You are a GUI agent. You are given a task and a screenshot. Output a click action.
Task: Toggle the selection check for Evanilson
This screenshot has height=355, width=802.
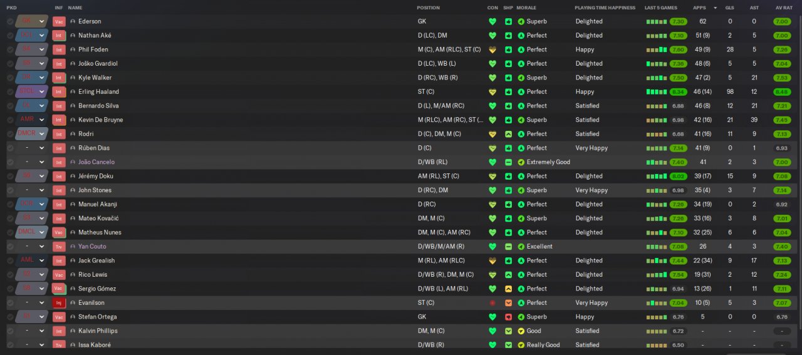pos(10,303)
